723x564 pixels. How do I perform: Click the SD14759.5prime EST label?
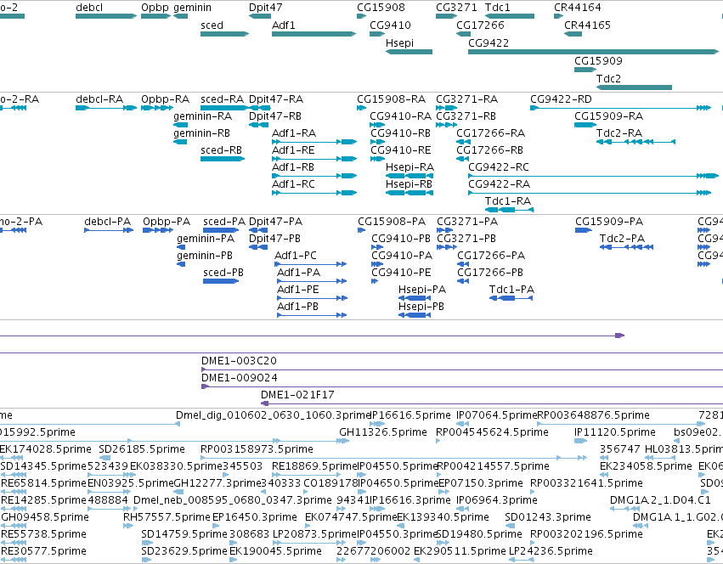184,534
